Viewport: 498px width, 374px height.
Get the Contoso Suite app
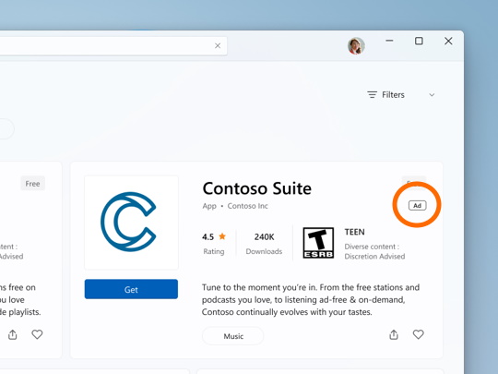[131, 289]
